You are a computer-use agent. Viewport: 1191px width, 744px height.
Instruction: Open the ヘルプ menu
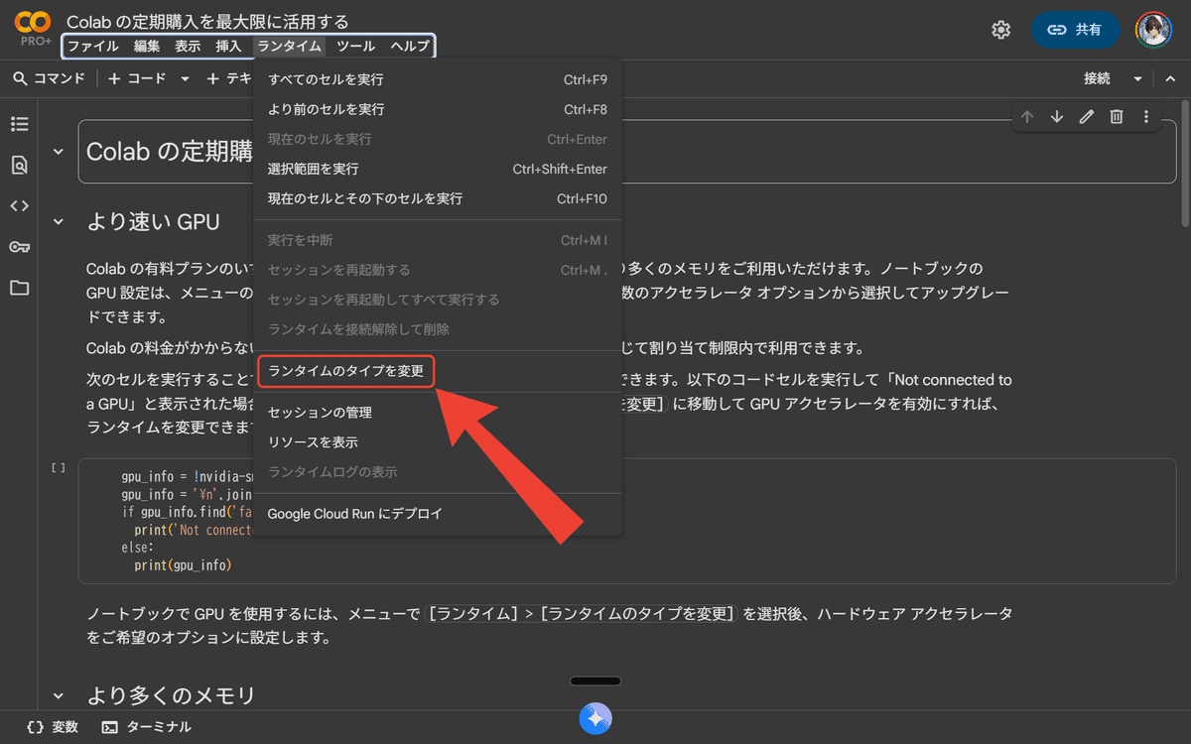pyautogui.click(x=410, y=46)
